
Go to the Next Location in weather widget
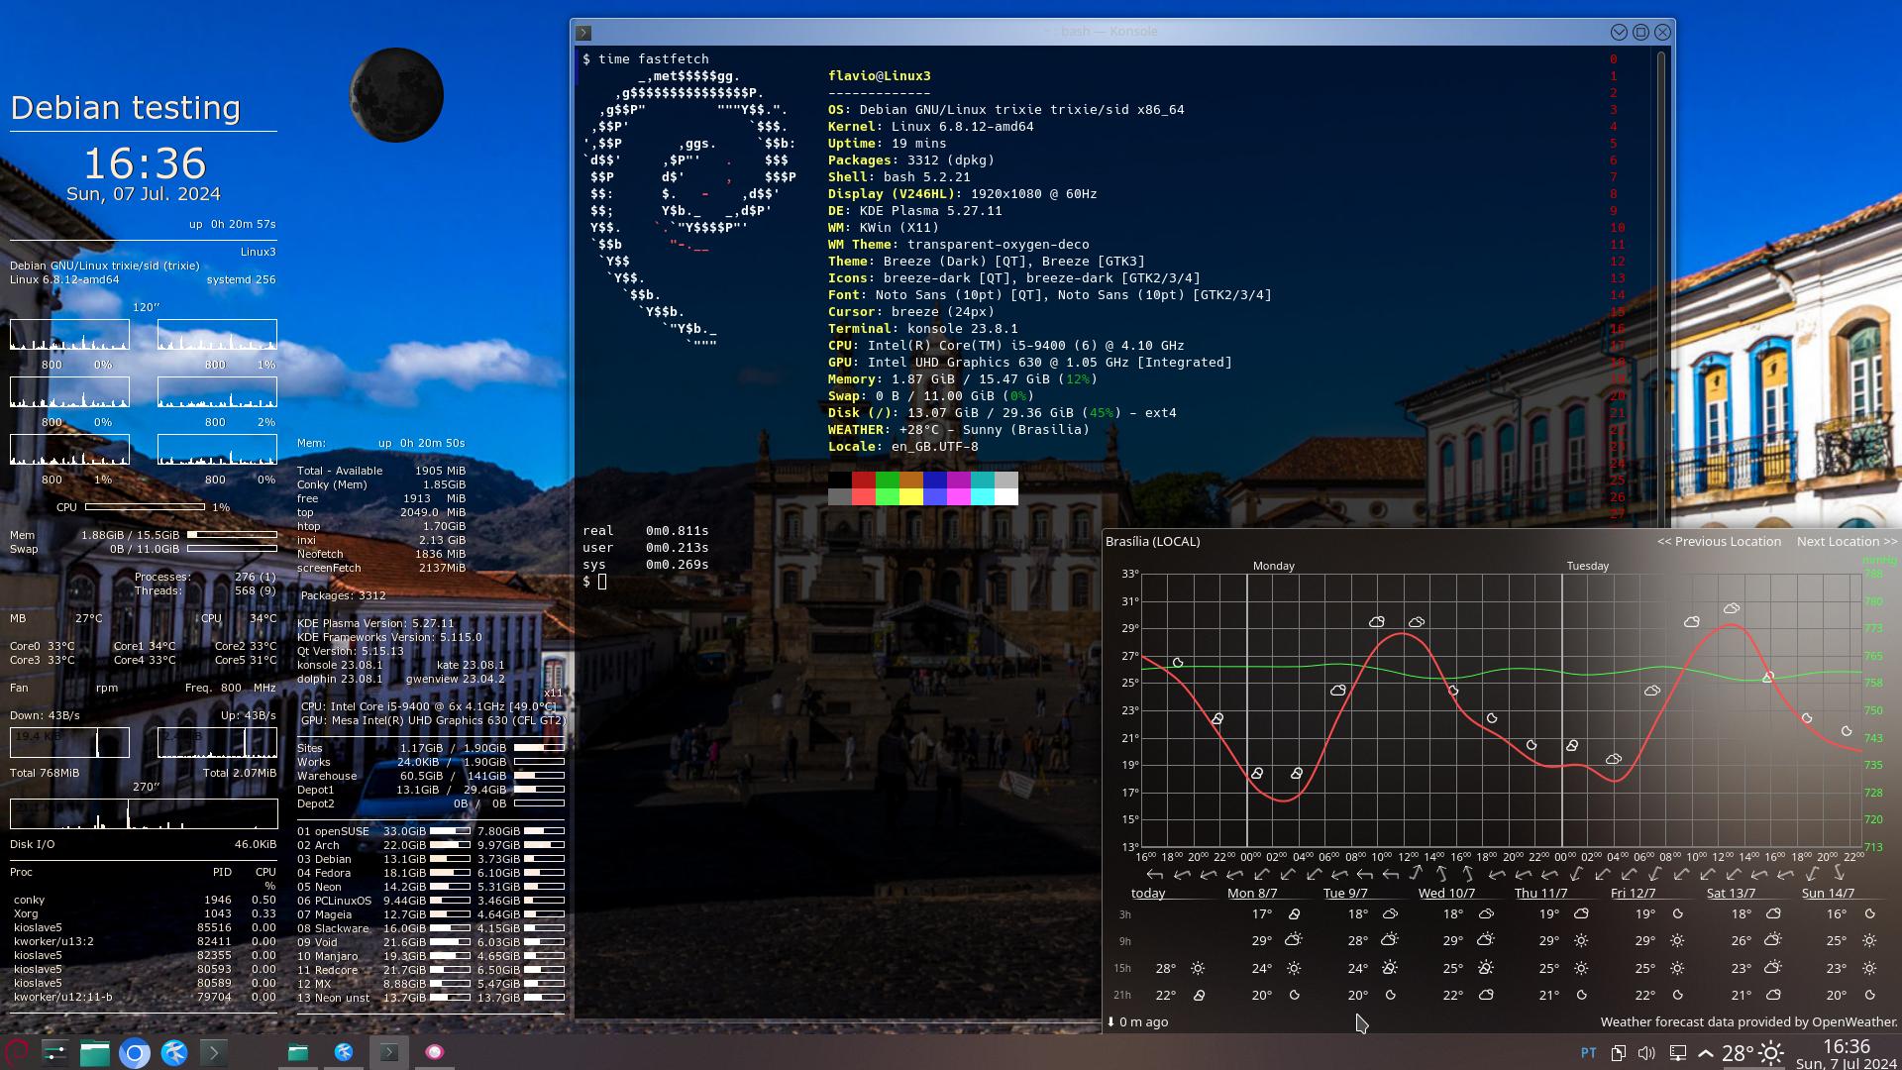[1847, 542]
